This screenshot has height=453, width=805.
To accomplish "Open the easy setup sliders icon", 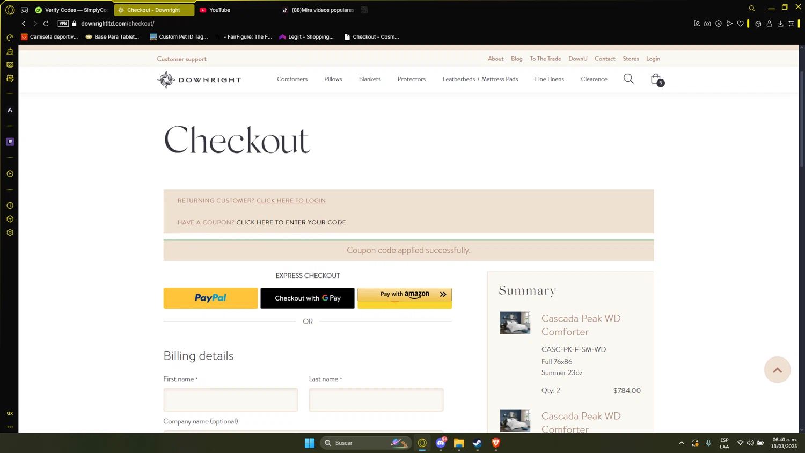I will point(791,24).
